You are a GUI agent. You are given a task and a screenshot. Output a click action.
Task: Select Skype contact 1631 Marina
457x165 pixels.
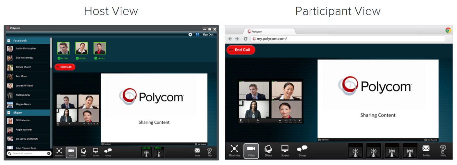pos(28,120)
